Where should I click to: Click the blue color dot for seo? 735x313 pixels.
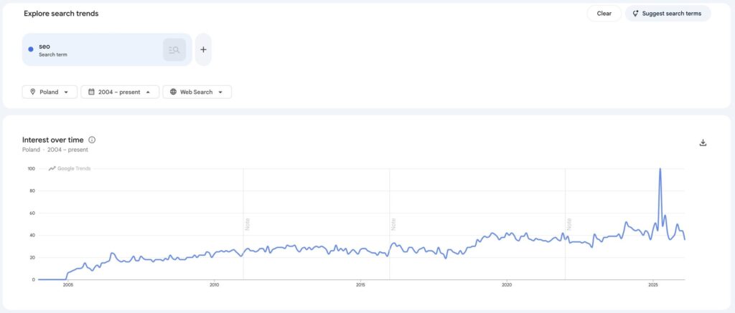click(31, 49)
